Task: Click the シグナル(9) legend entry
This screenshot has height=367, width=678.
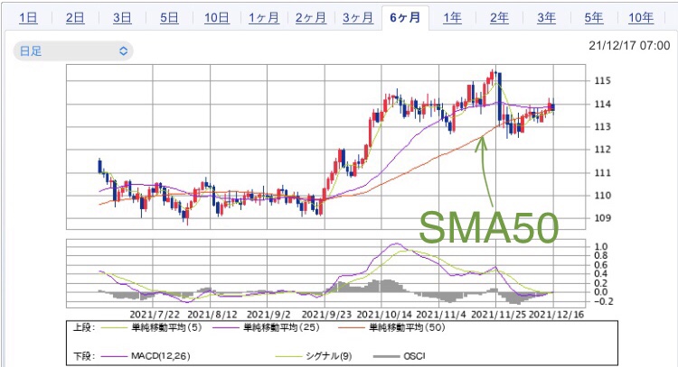Action: 329,356
